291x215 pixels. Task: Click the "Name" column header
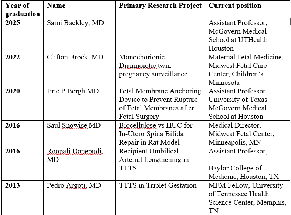click(x=56, y=6)
